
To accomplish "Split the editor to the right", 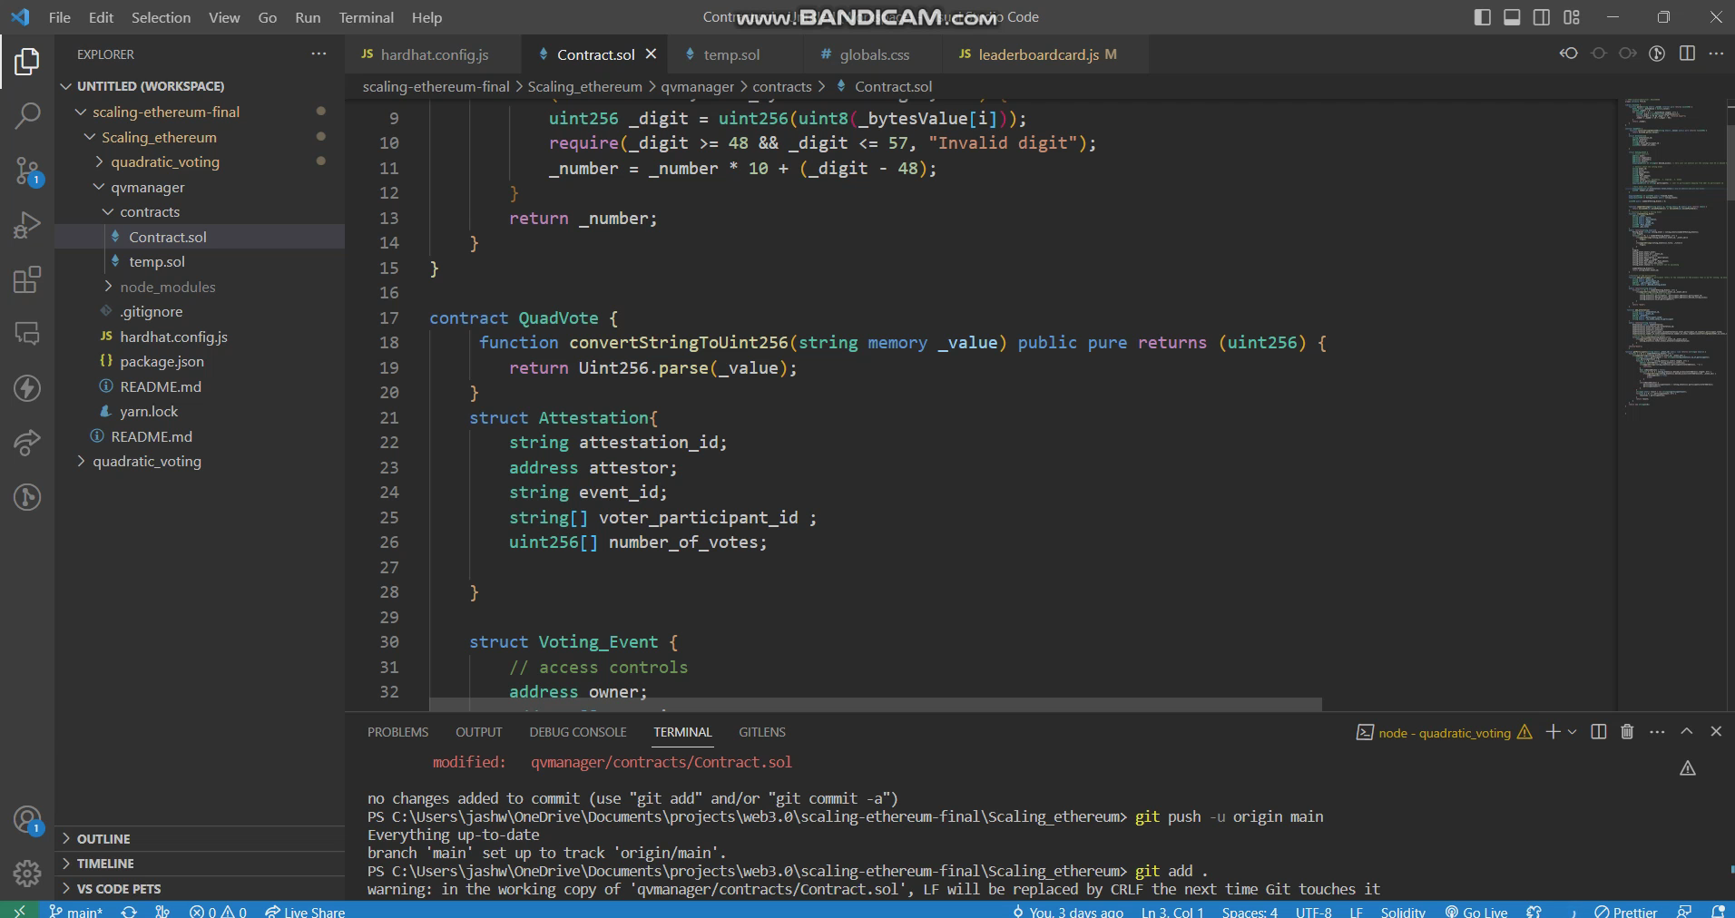I will [1687, 54].
